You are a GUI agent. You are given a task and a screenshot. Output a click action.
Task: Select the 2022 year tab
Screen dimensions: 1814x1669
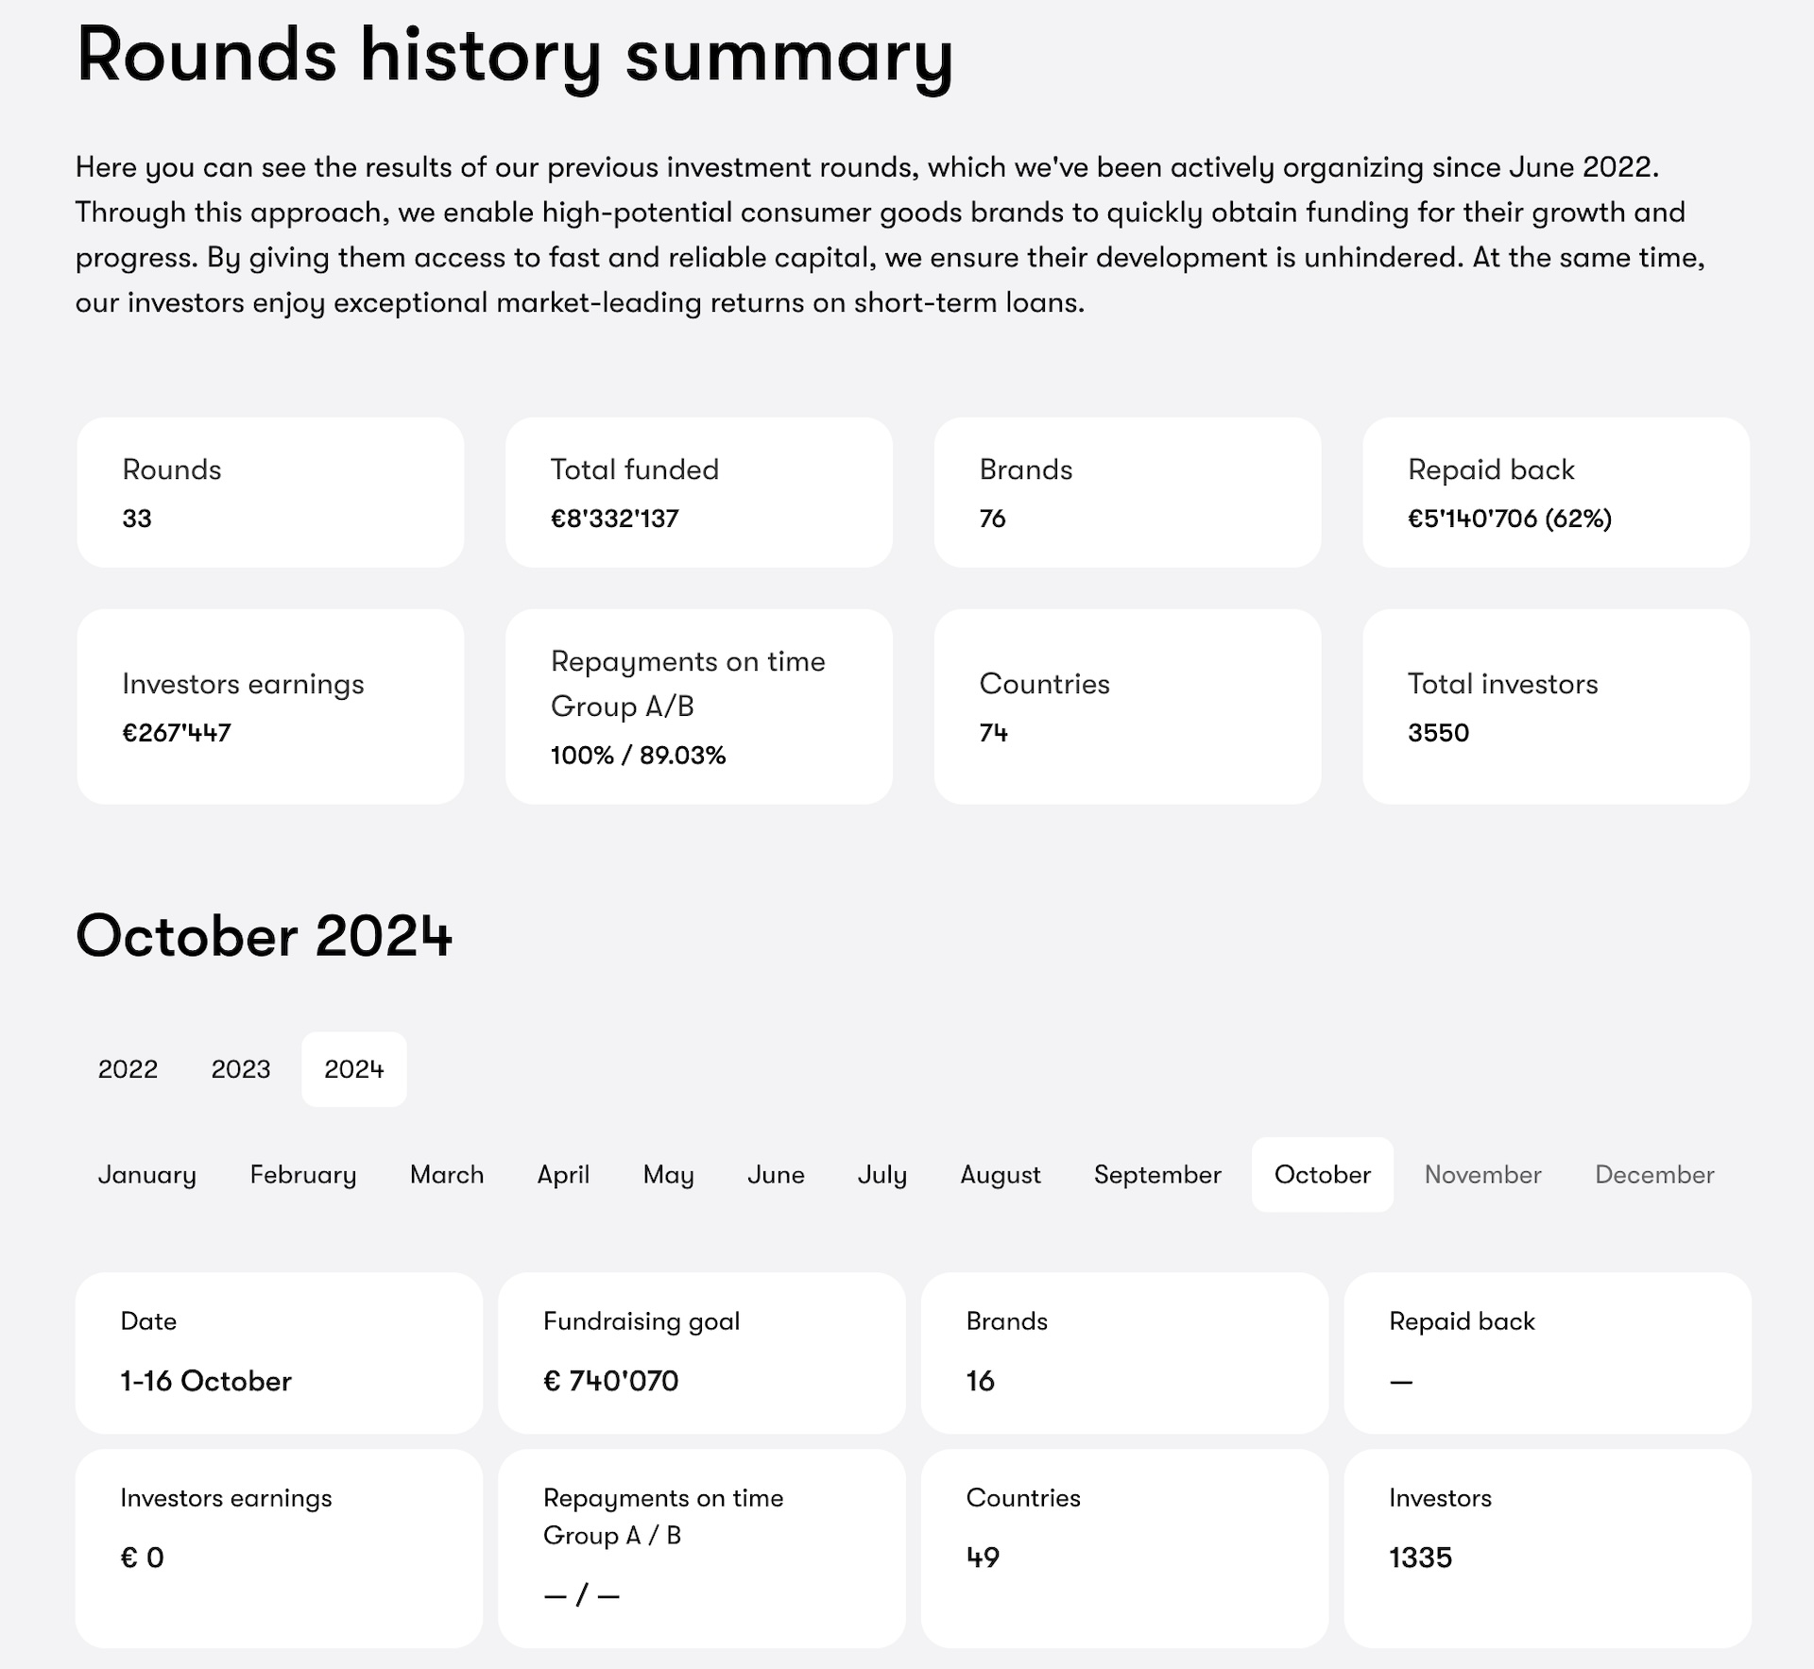(x=128, y=1069)
